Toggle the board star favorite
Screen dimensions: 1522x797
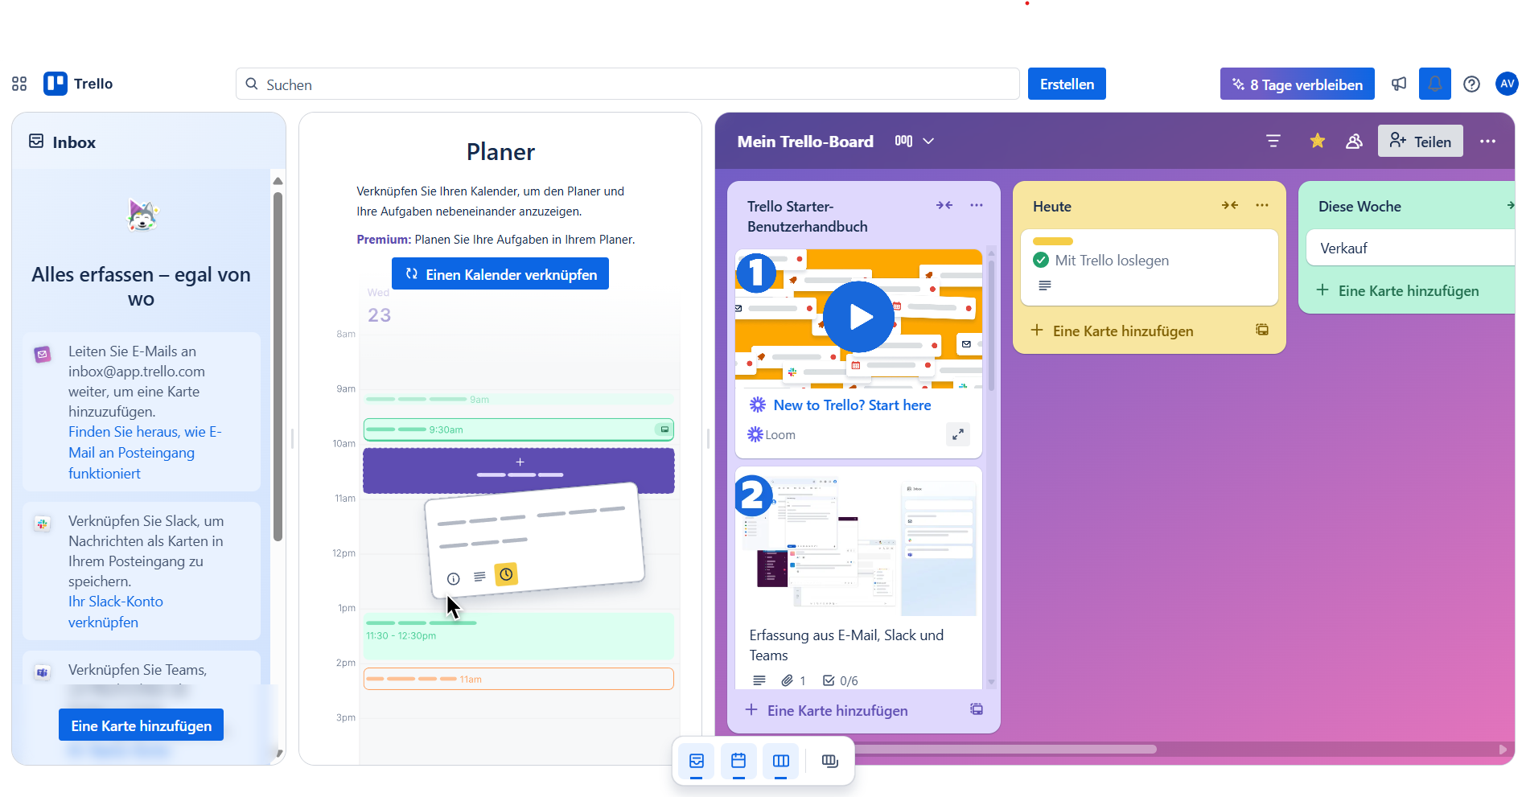[x=1317, y=141]
